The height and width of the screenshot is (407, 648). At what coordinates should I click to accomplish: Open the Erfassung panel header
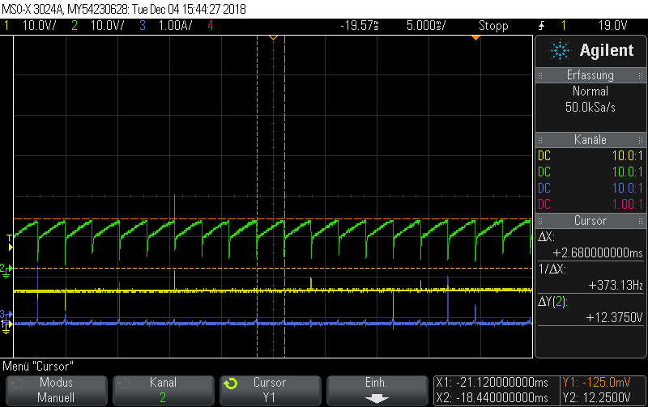tap(590, 75)
